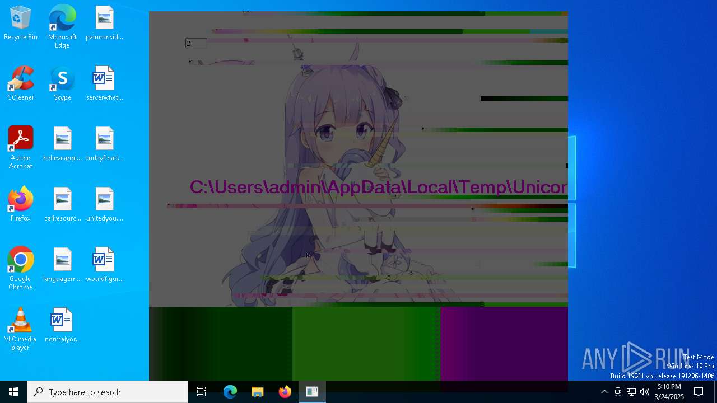This screenshot has width=717, height=403.
Task: Open Task View on the taskbar
Action: tap(202, 392)
